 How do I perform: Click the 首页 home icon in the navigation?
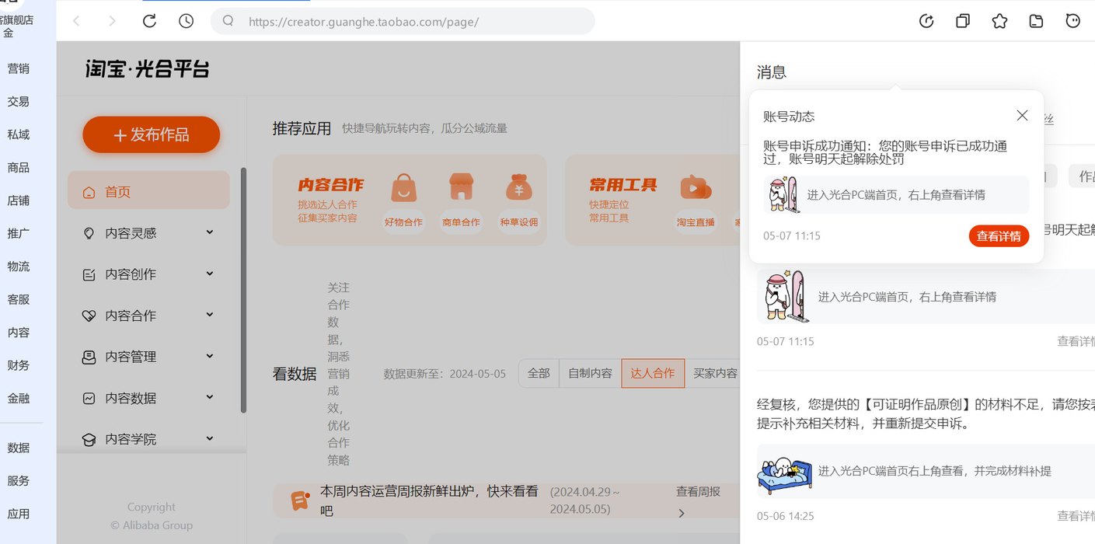click(x=89, y=192)
